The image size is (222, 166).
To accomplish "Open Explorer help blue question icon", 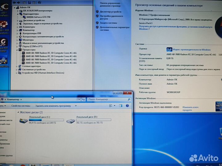I will pyautogui.click(x=127, y=105).
